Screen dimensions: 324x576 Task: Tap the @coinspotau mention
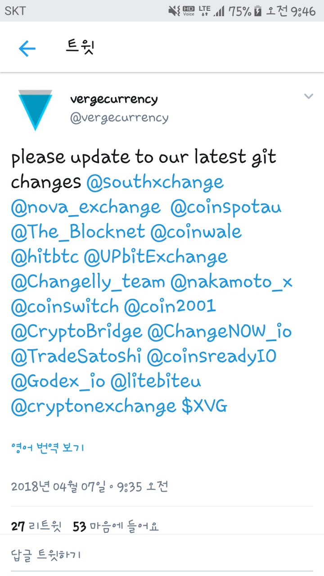click(x=226, y=207)
